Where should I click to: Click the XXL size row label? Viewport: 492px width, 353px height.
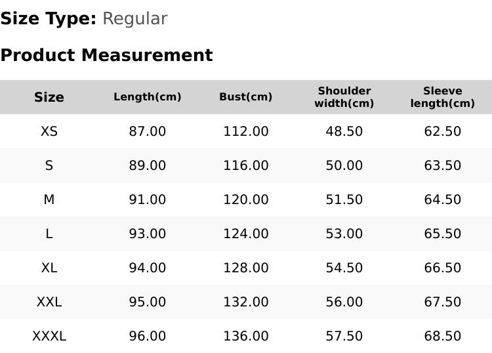coord(49,302)
